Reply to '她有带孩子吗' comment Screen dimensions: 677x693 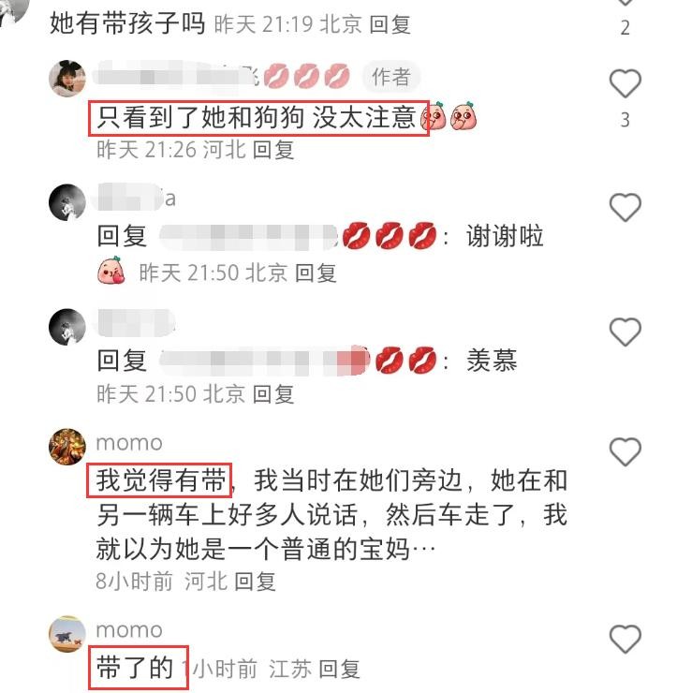390,23
